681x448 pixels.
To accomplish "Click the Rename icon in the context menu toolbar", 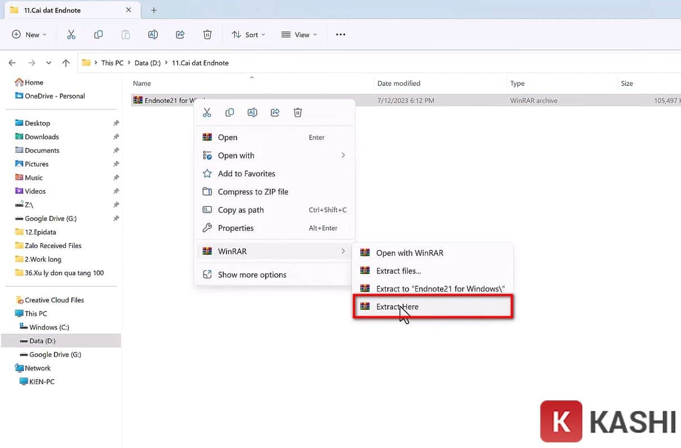I will [252, 112].
